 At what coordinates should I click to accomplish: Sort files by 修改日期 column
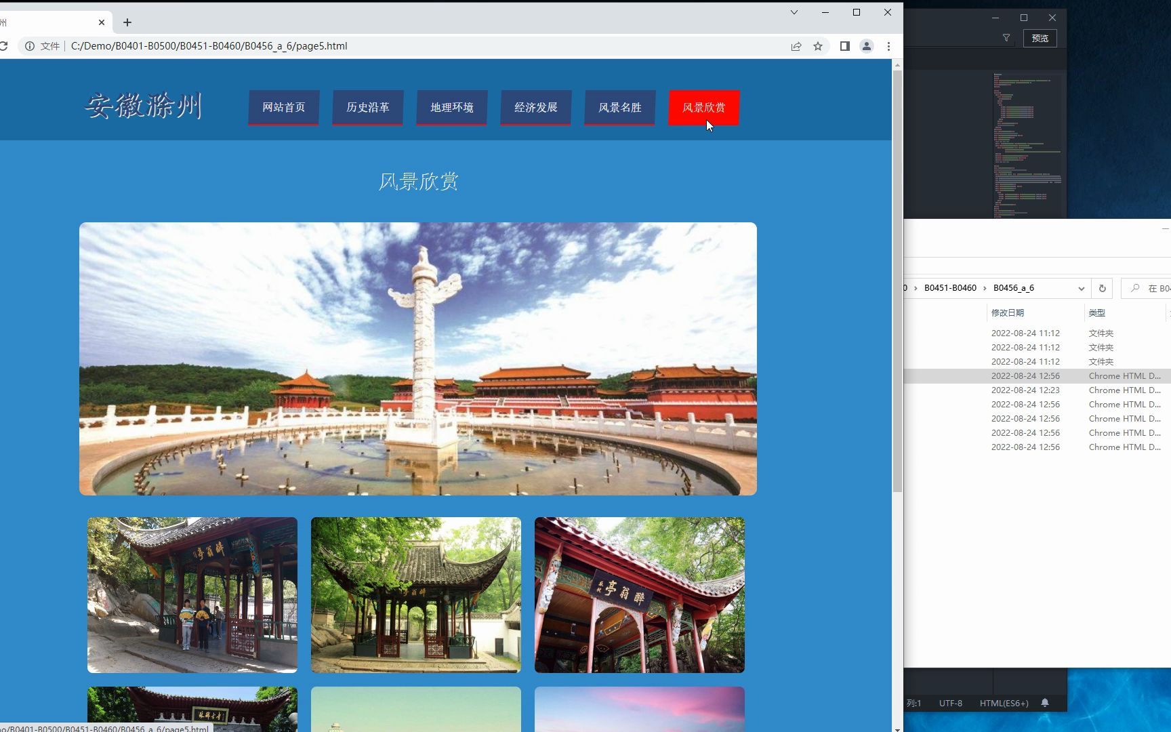point(1008,312)
